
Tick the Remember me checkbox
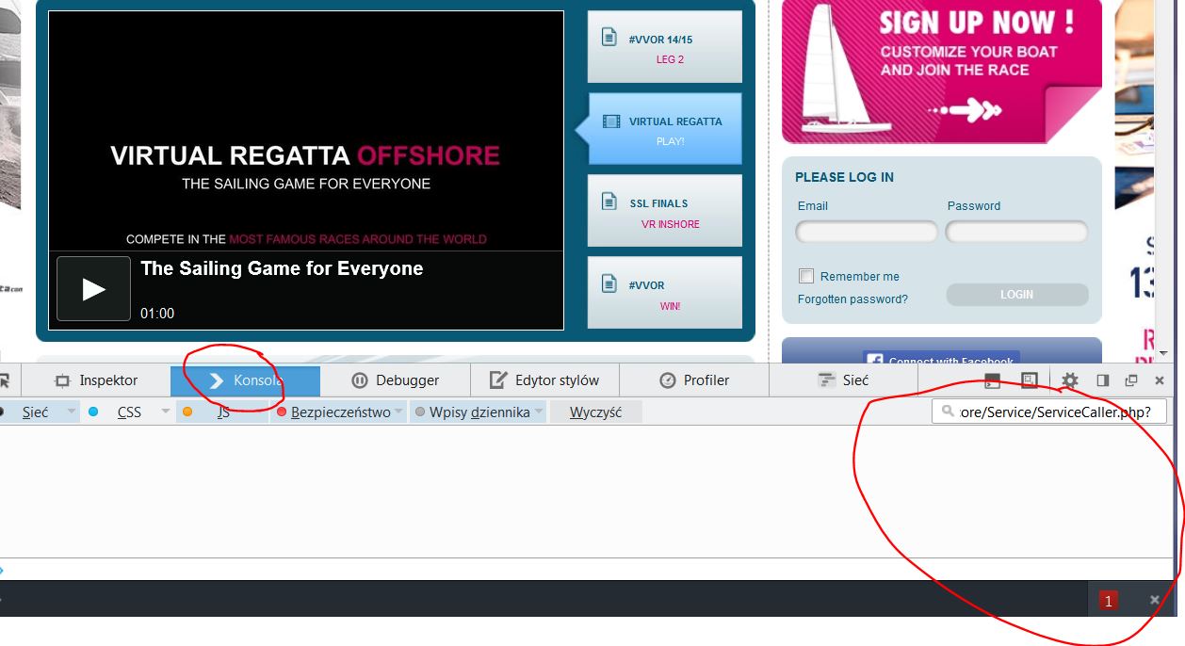(806, 276)
